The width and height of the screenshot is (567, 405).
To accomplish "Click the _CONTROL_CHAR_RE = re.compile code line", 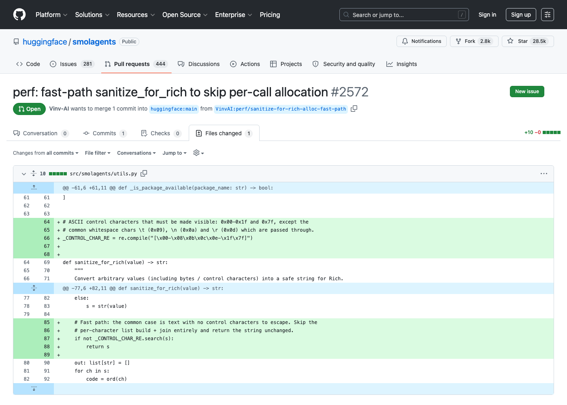I will coord(158,238).
